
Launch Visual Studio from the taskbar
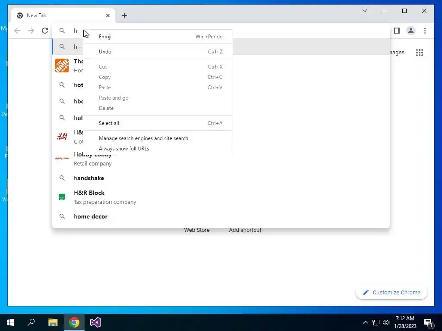tap(95, 322)
